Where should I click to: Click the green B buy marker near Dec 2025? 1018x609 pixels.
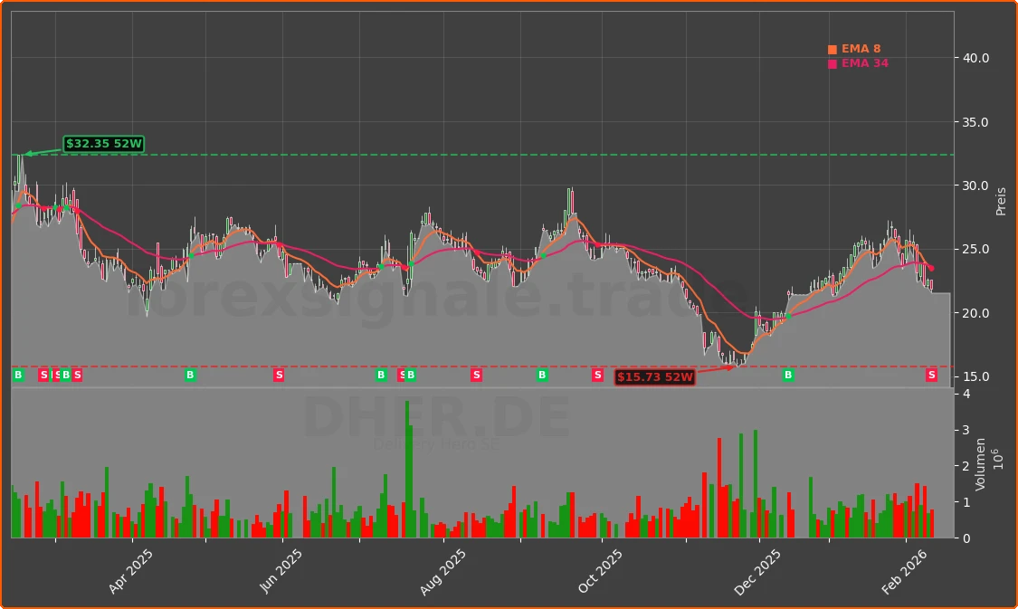[786, 375]
